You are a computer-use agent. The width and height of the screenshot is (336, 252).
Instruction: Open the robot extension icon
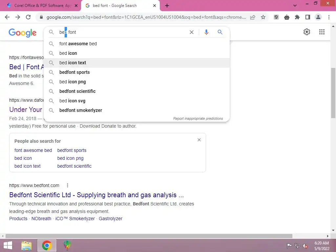(287, 17)
